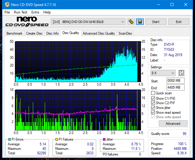Click the Quality score value 95
Screen dimensions: 195x160
pos(185,134)
